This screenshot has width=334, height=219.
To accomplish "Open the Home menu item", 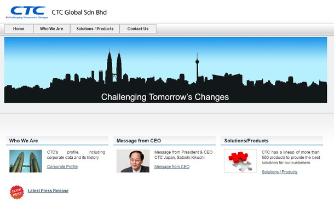I will (19, 29).
